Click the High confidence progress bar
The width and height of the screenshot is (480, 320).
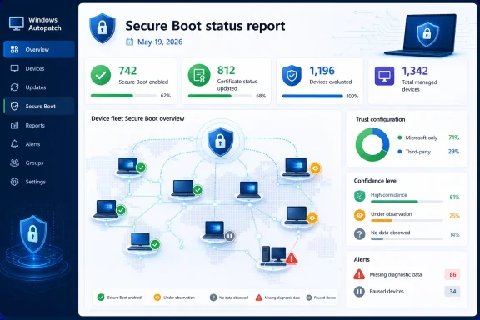click(x=407, y=202)
